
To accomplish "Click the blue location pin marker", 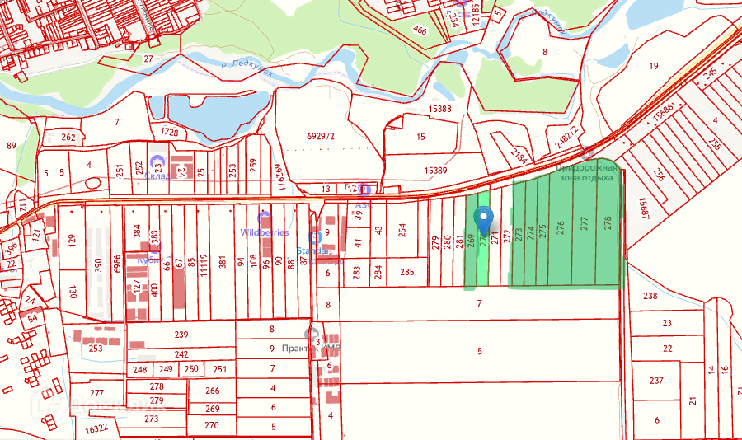I will [x=484, y=221].
